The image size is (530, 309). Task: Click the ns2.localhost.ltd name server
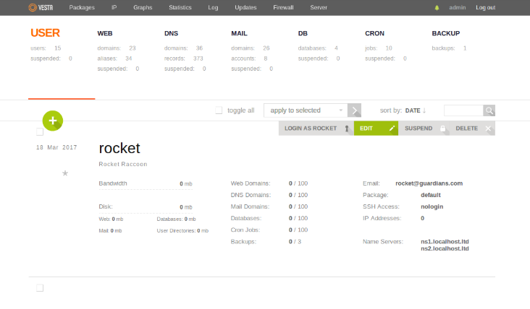[x=445, y=248]
